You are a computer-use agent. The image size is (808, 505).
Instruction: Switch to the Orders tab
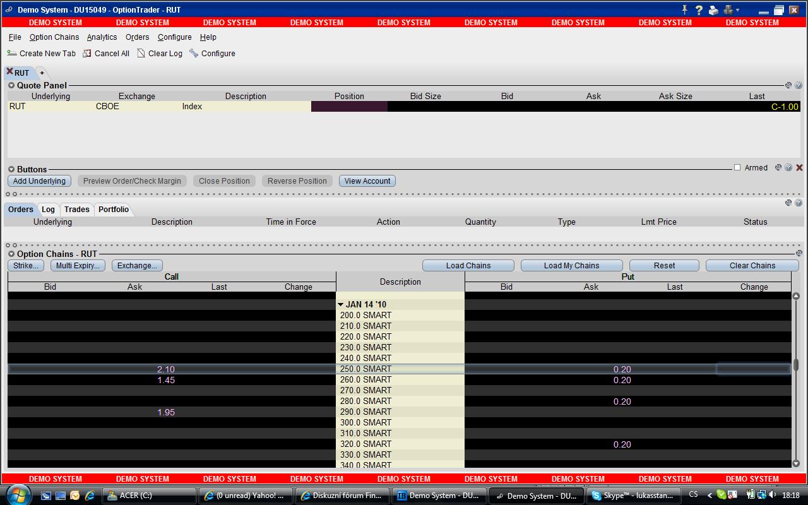(21, 210)
